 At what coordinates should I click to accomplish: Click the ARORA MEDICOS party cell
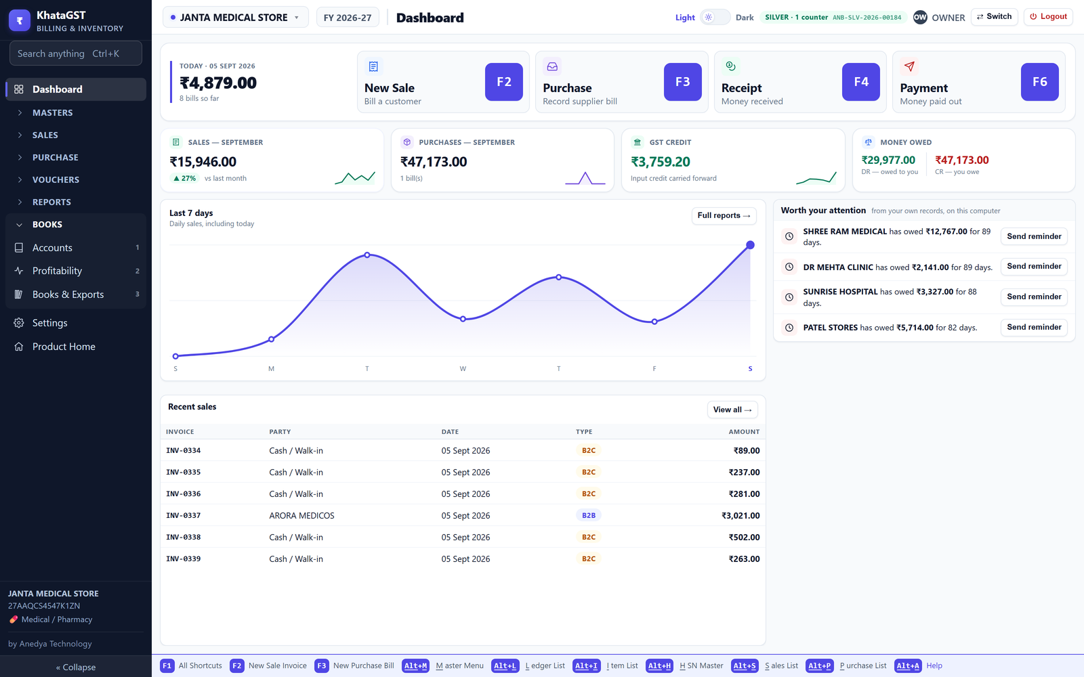[x=302, y=516]
